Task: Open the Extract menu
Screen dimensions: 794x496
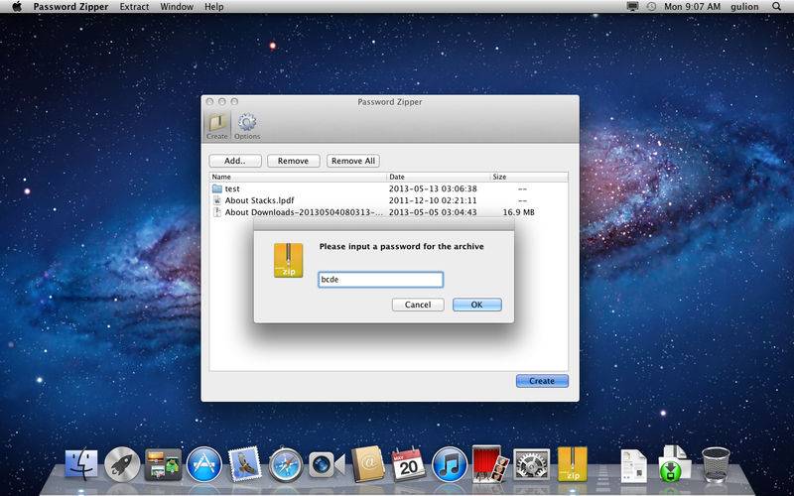Action: coord(134,7)
